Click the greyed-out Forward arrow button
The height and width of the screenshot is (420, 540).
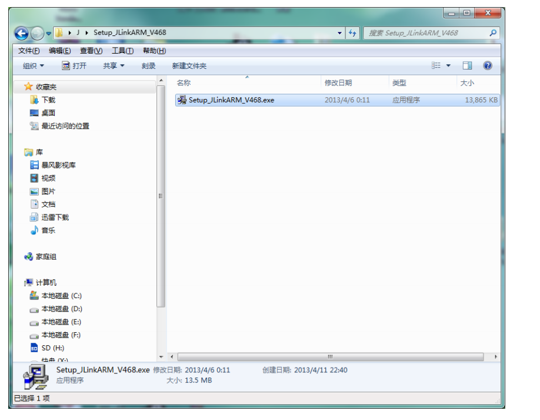(x=37, y=34)
